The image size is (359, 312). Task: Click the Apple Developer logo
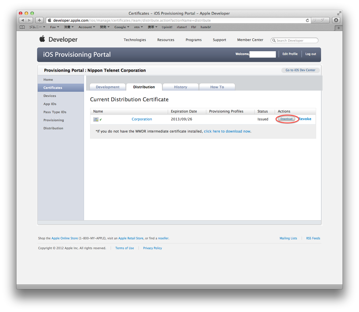[59, 39]
